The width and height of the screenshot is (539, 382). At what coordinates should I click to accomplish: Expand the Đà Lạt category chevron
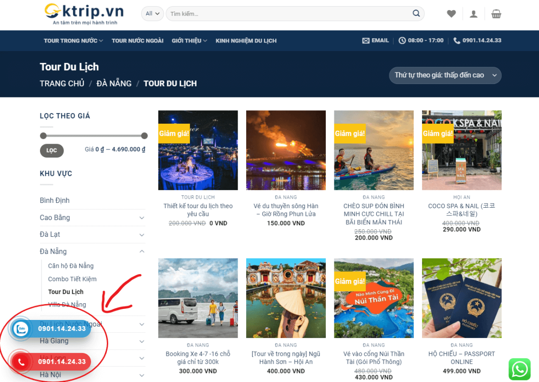click(x=142, y=235)
